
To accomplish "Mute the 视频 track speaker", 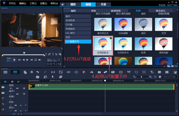I will 17,88.
